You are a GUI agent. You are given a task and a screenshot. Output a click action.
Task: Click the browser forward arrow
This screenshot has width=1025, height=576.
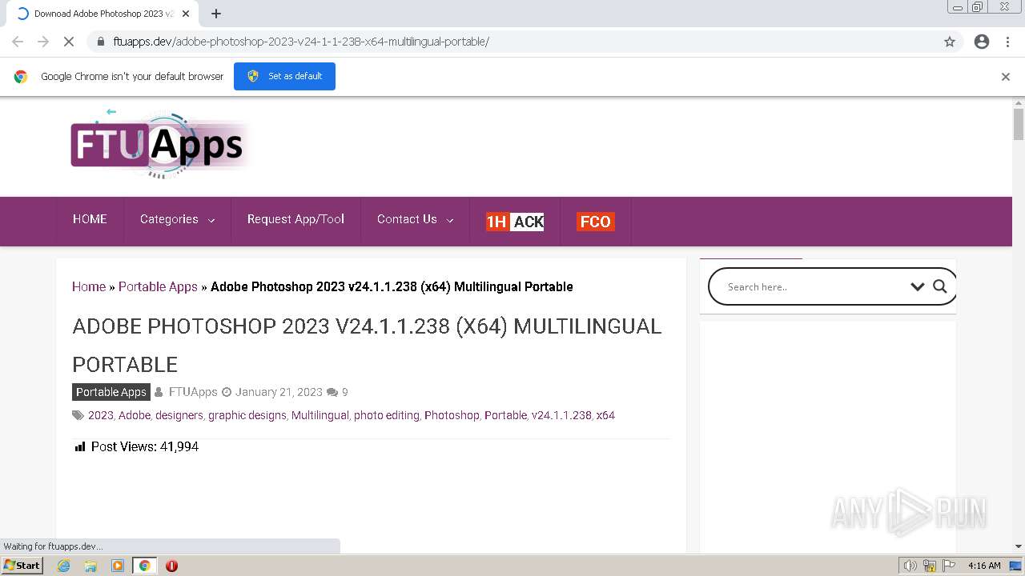43,42
